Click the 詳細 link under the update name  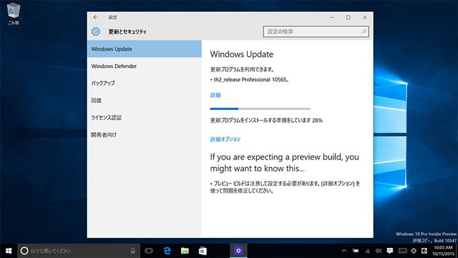point(216,95)
